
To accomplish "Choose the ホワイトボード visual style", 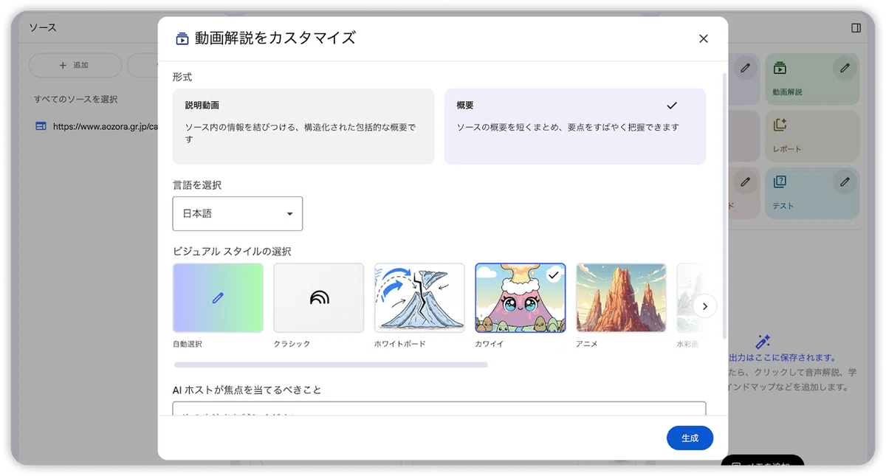I will point(419,298).
